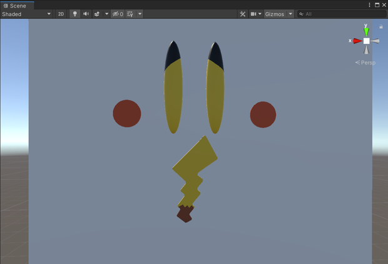Select the yellow lightning tail object
The width and height of the screenshot is (388, 264).
pyautogui.click(x=195, y=163)
